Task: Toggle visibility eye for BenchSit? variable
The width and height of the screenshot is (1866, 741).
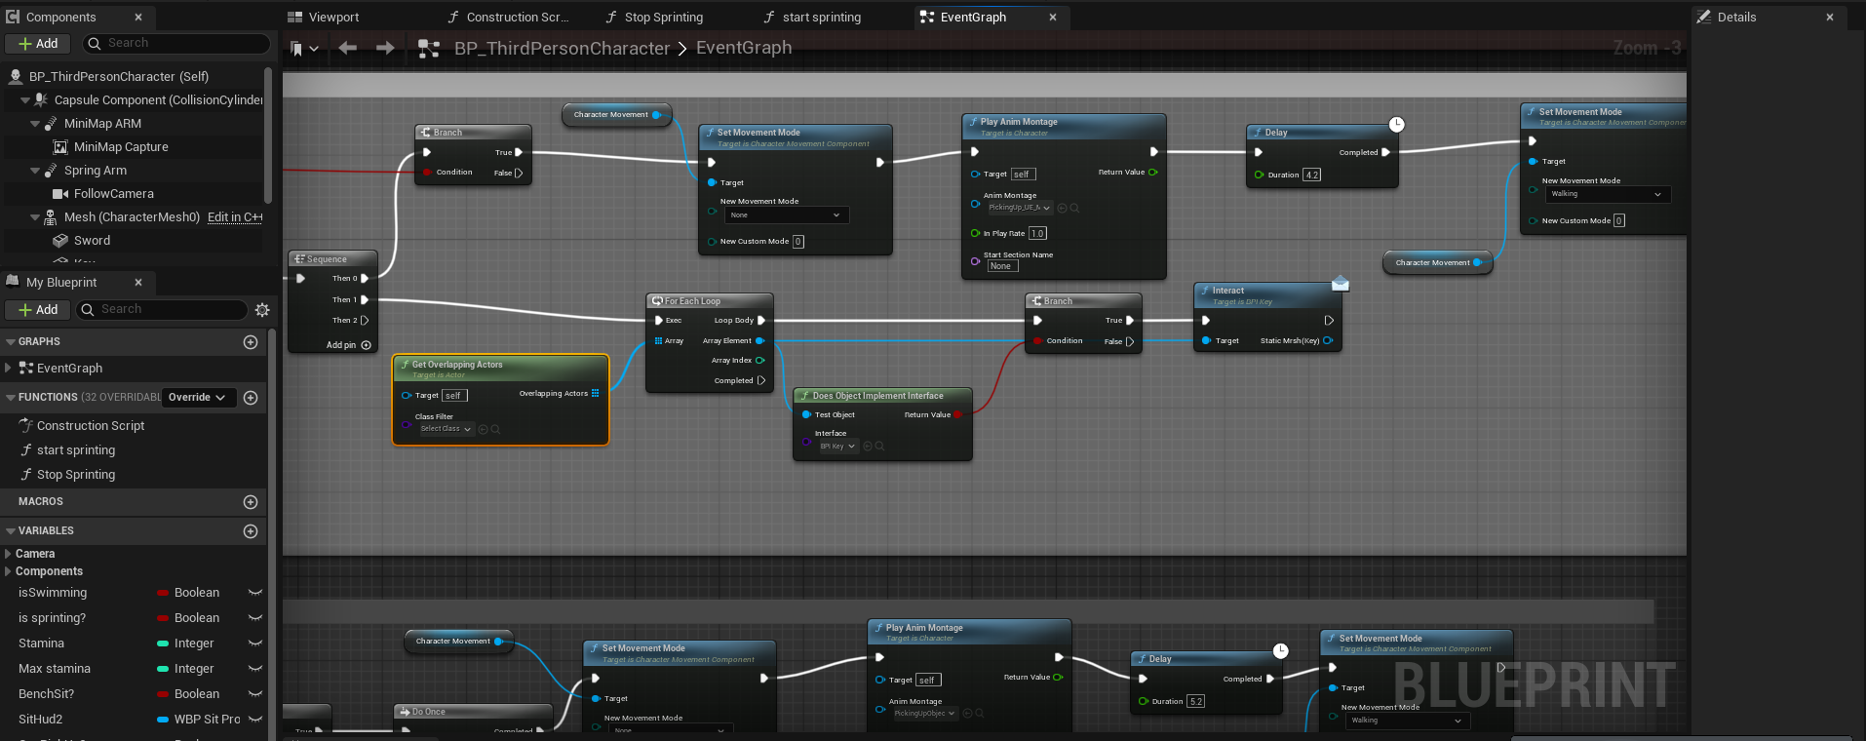Action: pos(255,694)
